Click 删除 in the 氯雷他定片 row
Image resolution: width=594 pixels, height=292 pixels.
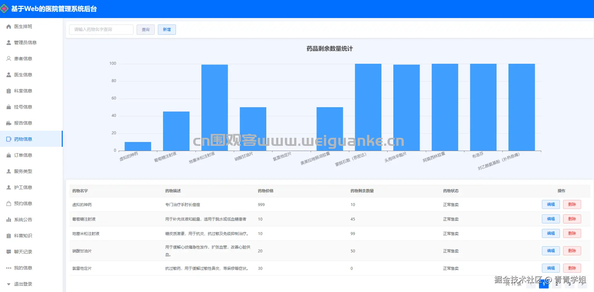(x=572, y=268)
